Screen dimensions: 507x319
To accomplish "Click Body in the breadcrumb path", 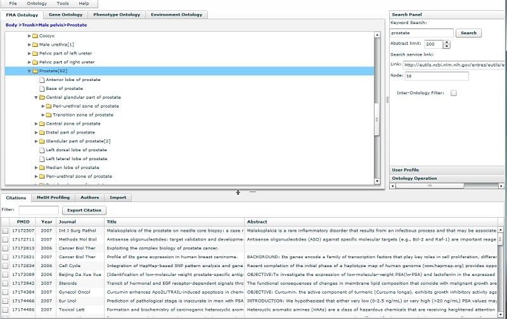I will click(11, 25).
